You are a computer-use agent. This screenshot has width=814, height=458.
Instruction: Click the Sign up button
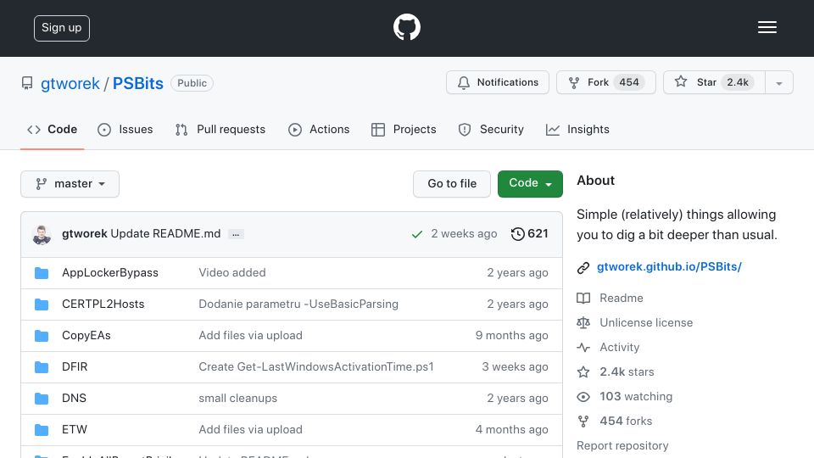pos(62,28)
